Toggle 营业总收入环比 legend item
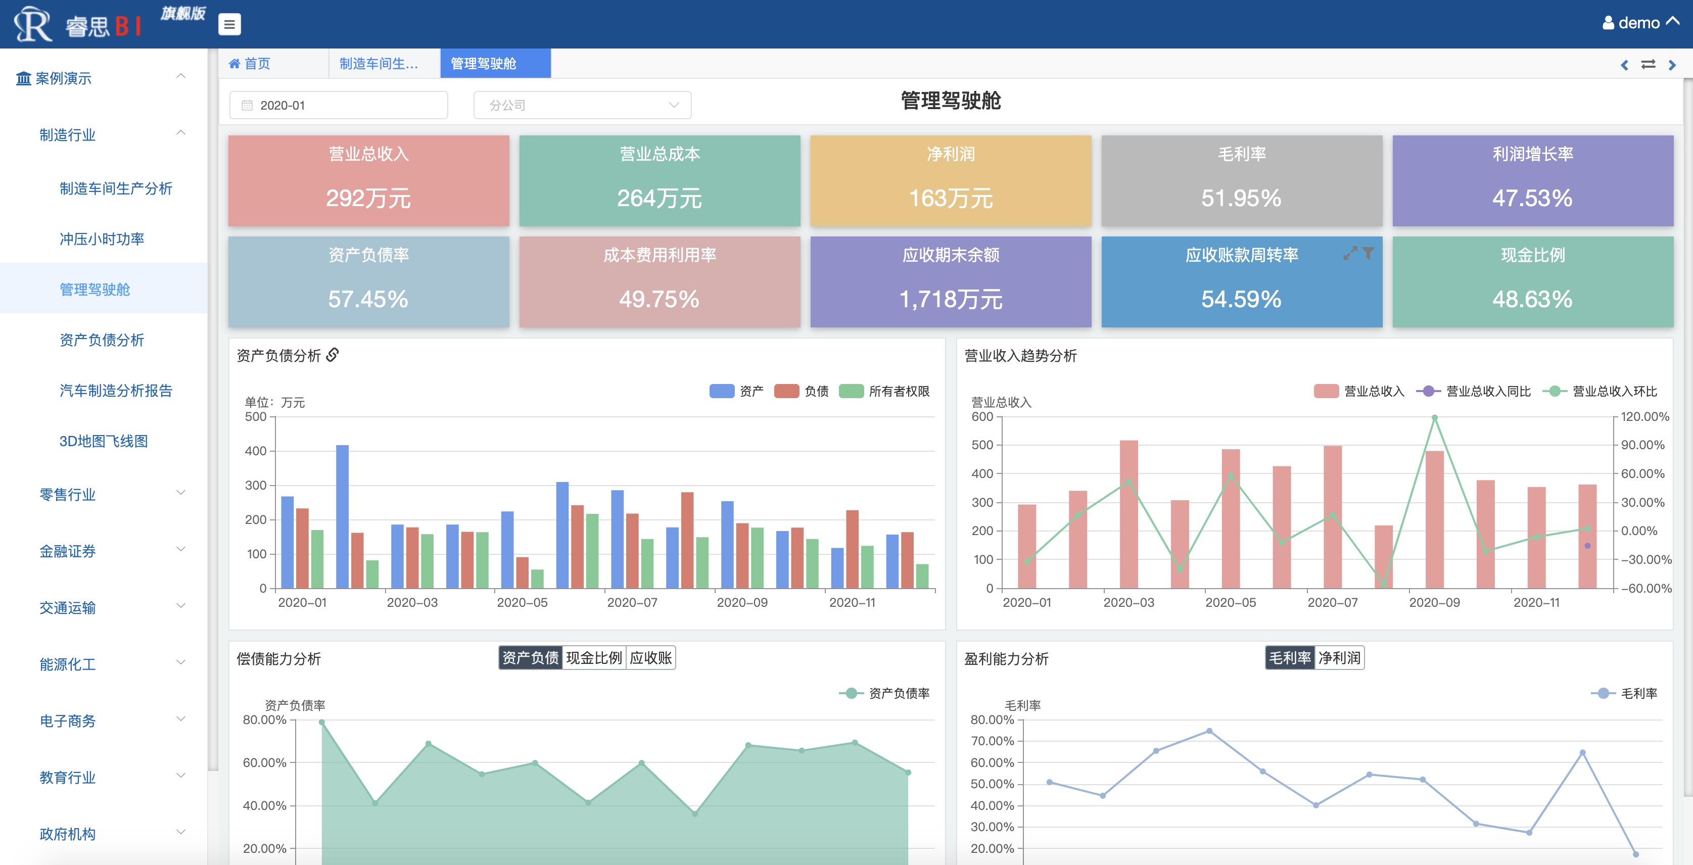This screenshot has width=1693, height=865. tap(1599, 391)
